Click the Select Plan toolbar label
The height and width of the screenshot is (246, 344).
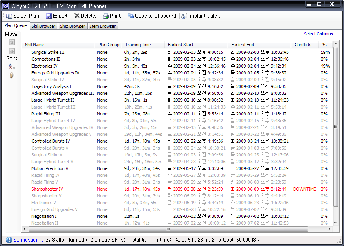pyautogui.click(x=26, y=16)
